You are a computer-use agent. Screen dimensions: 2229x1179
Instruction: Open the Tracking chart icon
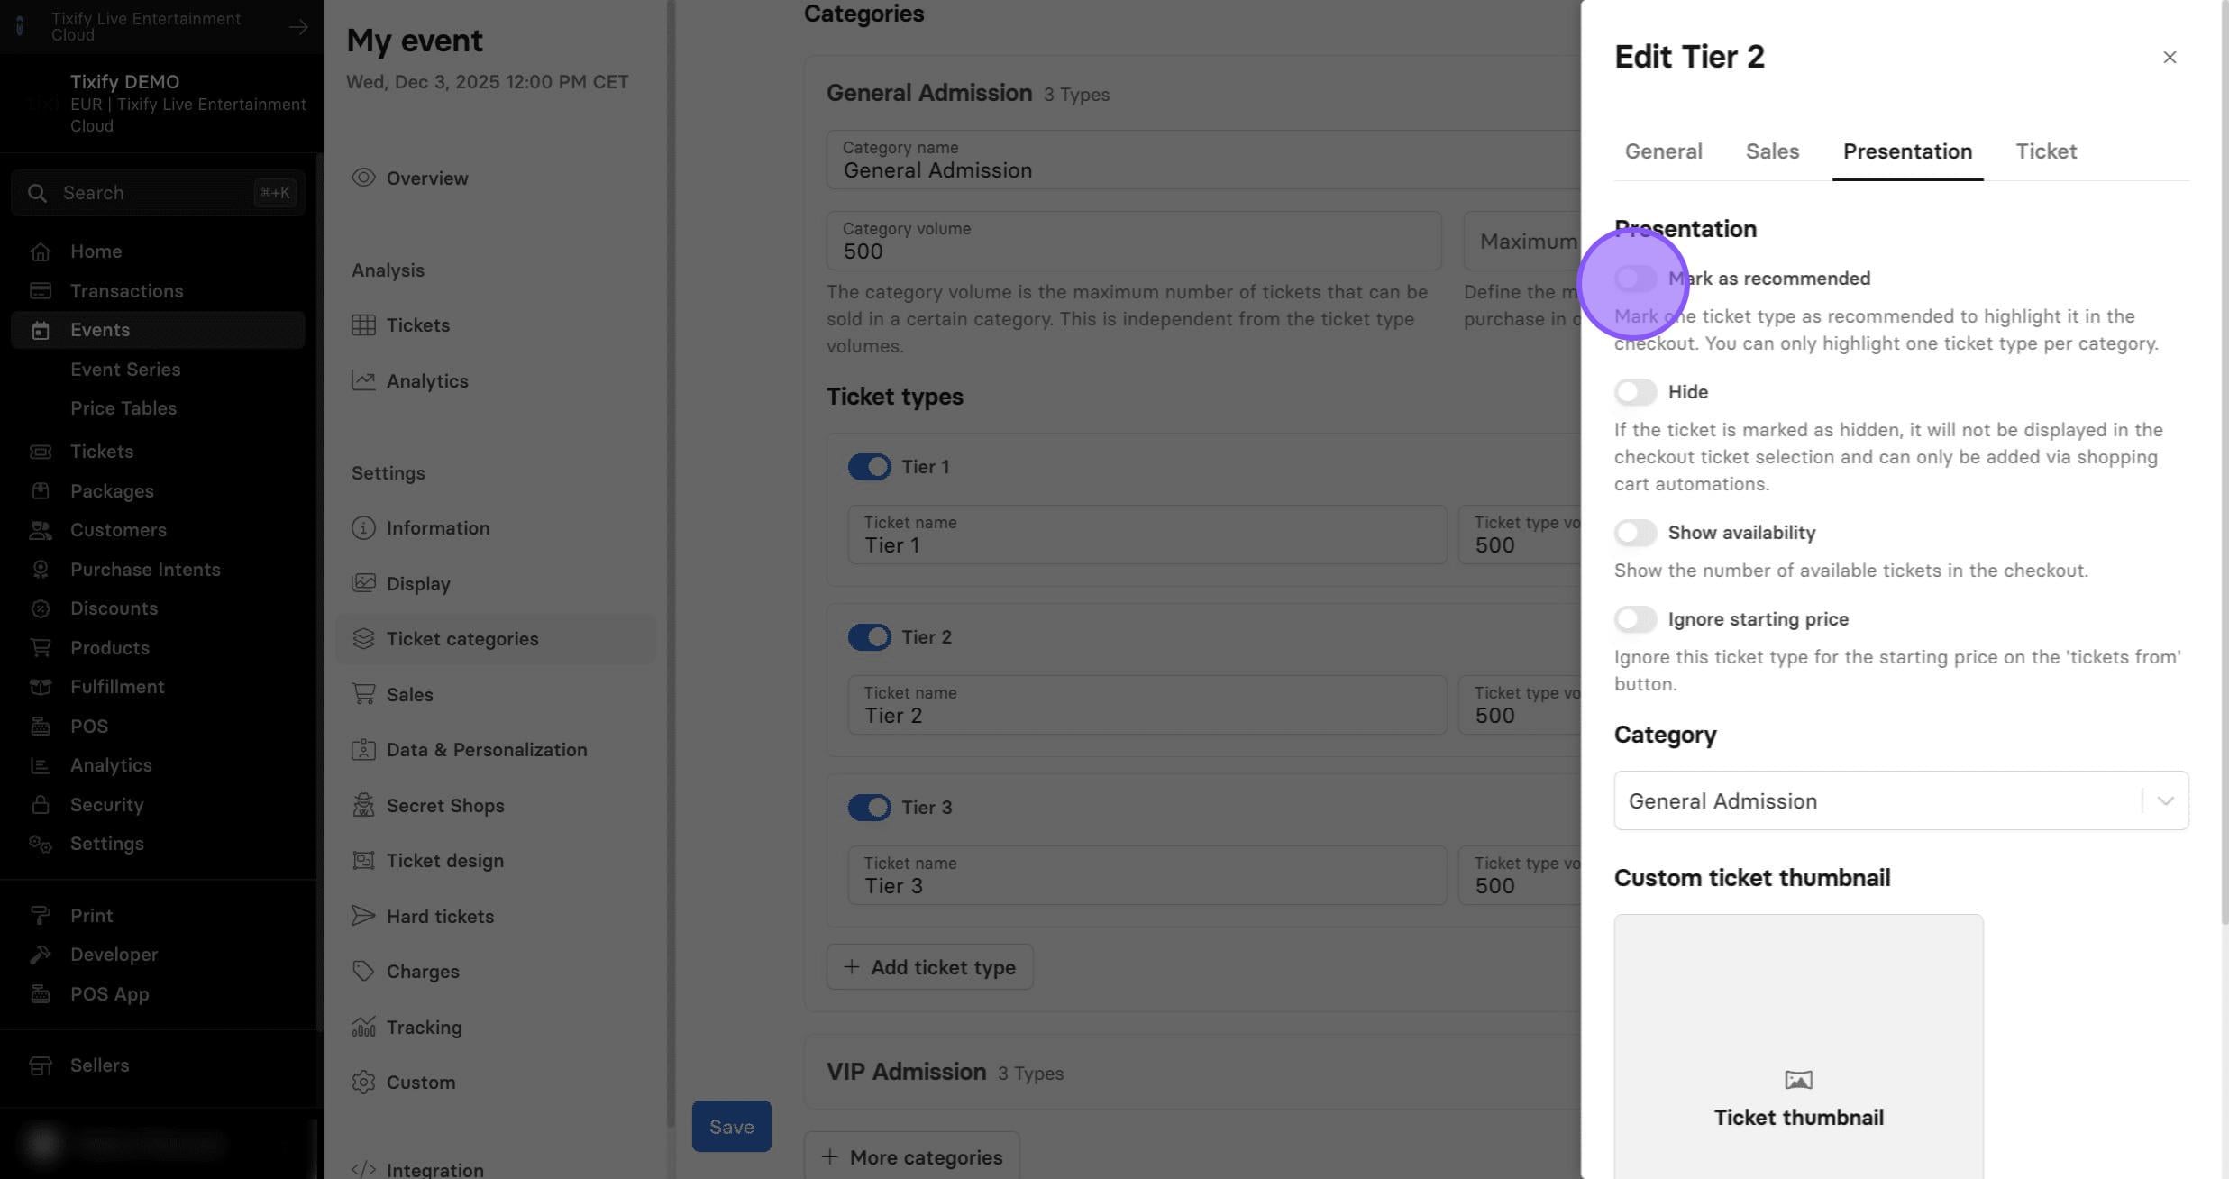363,1027
